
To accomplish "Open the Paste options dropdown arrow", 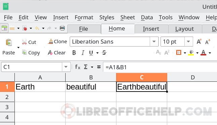I will pyautogui.click(x=19, y=48).
